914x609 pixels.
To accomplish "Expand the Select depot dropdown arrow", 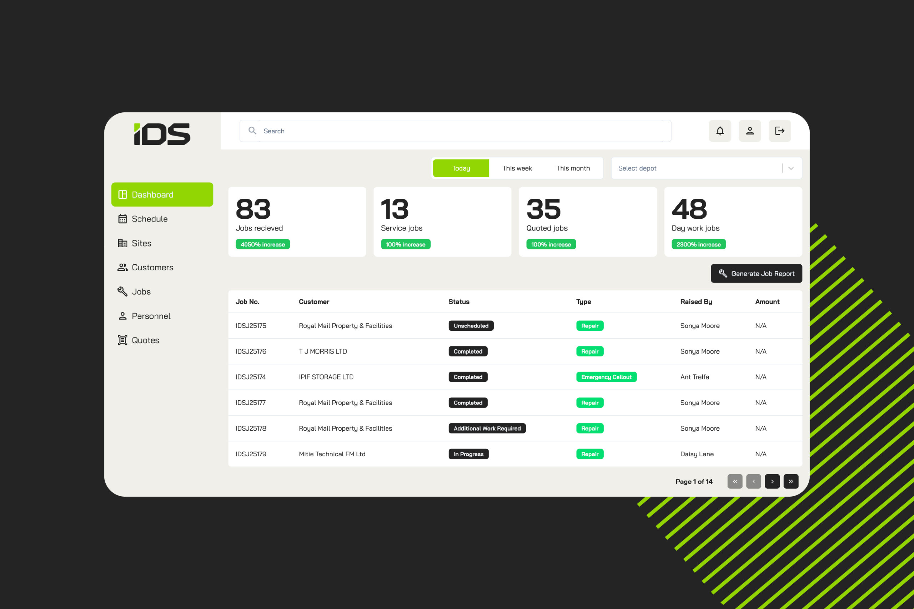I will pyautogui.click(x=791, y=168).
